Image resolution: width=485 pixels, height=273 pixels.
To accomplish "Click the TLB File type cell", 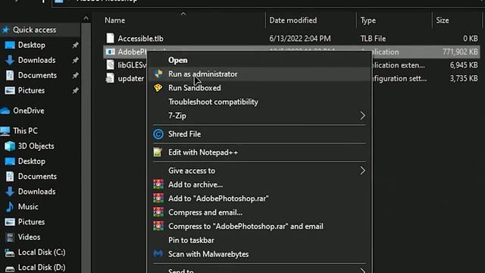I will tap(373, 39).
